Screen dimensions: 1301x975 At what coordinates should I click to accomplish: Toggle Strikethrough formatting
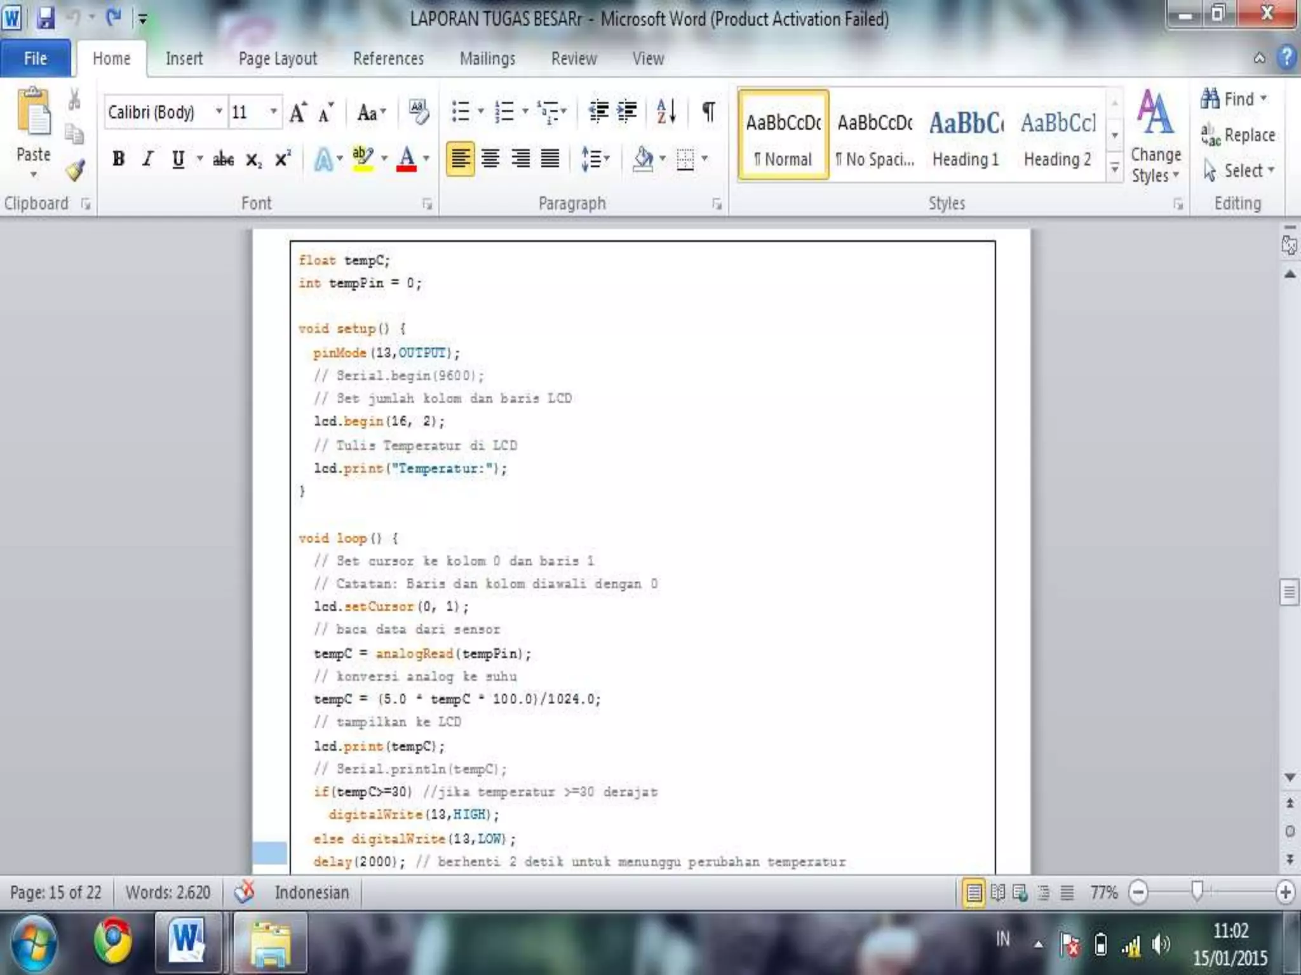(x=223, y=159)
